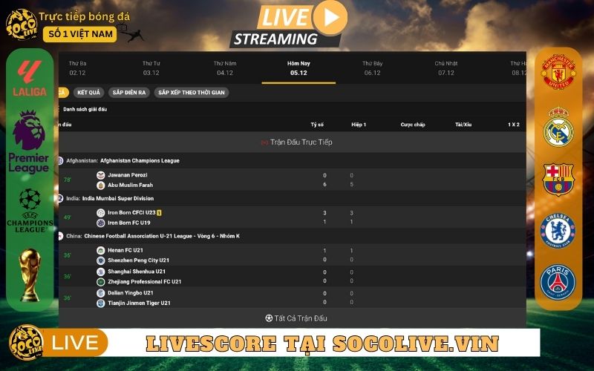Click the Shenzhen Peng City U21 badge
Screen dimensions: 594x371
[x=101, y=260]
